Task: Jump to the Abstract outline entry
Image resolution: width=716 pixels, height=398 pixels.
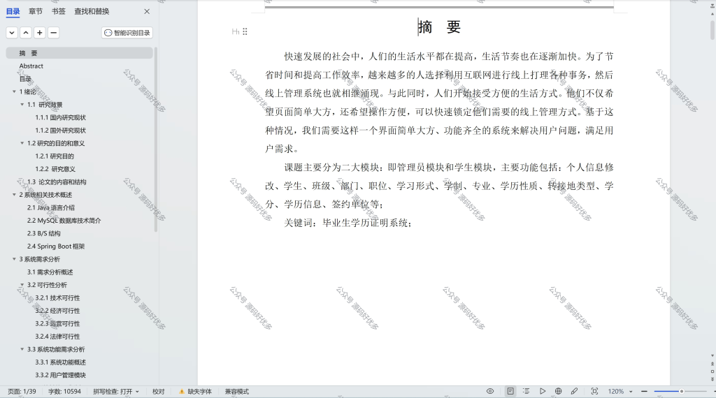Action: click(x=31, y=66)
